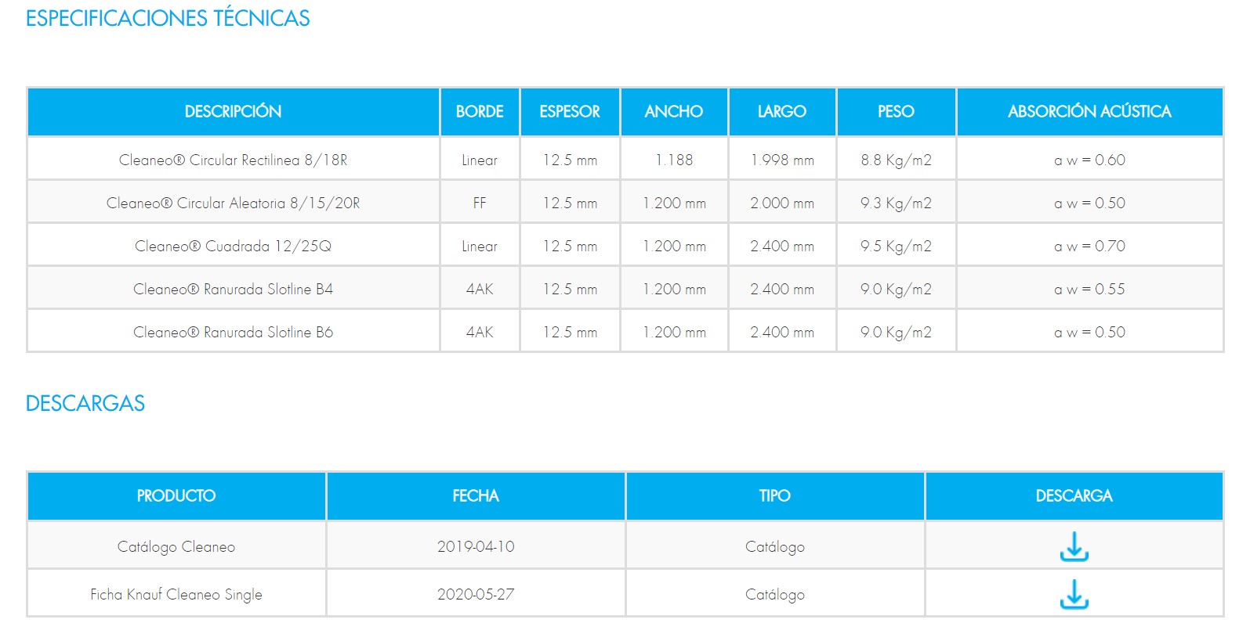Click the DESCARGA column header
The height and width of the screenshot is (641, 1250).
[1074, 496]
